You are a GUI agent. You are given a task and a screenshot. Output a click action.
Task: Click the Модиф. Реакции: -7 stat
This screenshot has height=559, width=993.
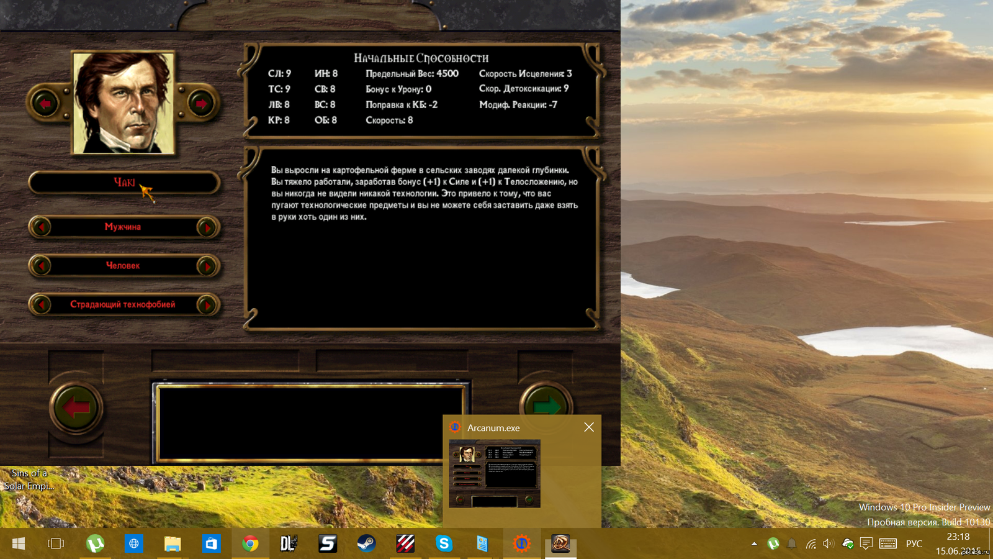518,104
